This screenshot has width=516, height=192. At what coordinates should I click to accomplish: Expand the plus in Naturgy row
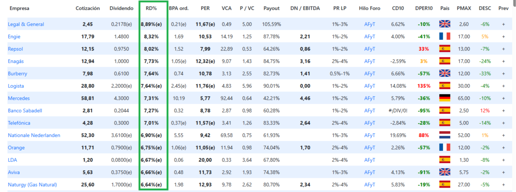tap(504, 185)
